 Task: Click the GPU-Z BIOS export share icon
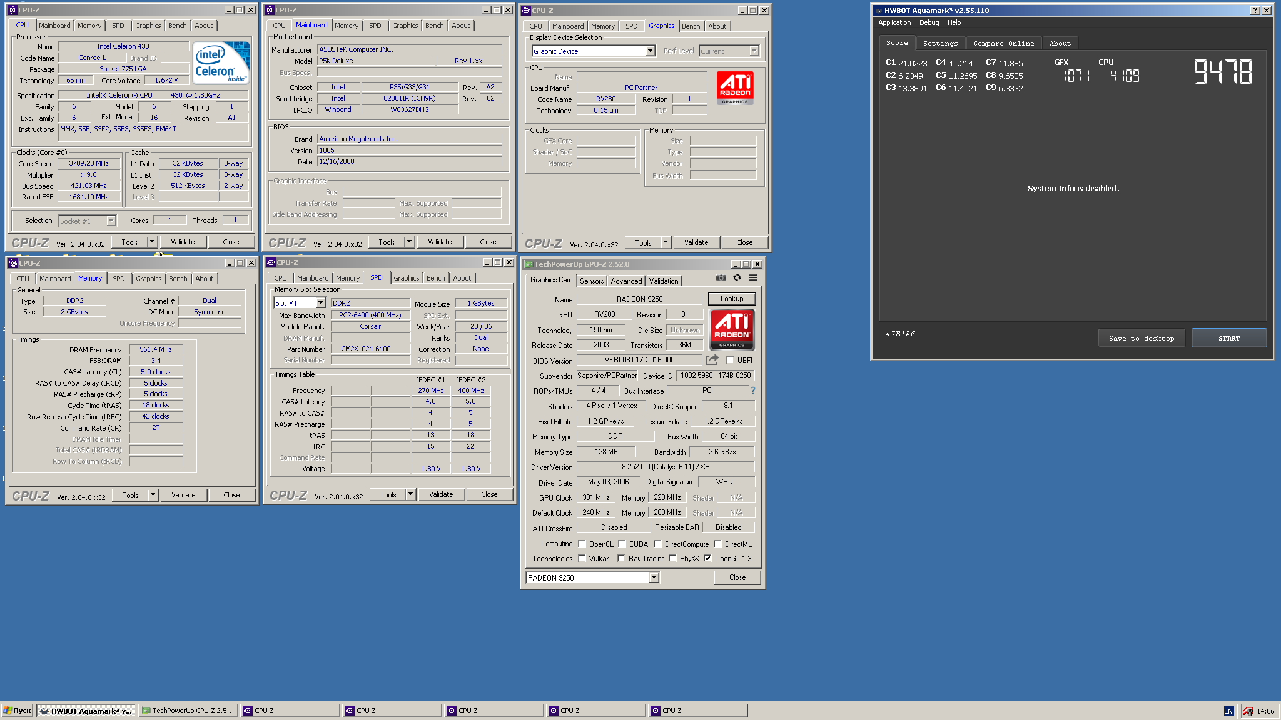point(712,360)
